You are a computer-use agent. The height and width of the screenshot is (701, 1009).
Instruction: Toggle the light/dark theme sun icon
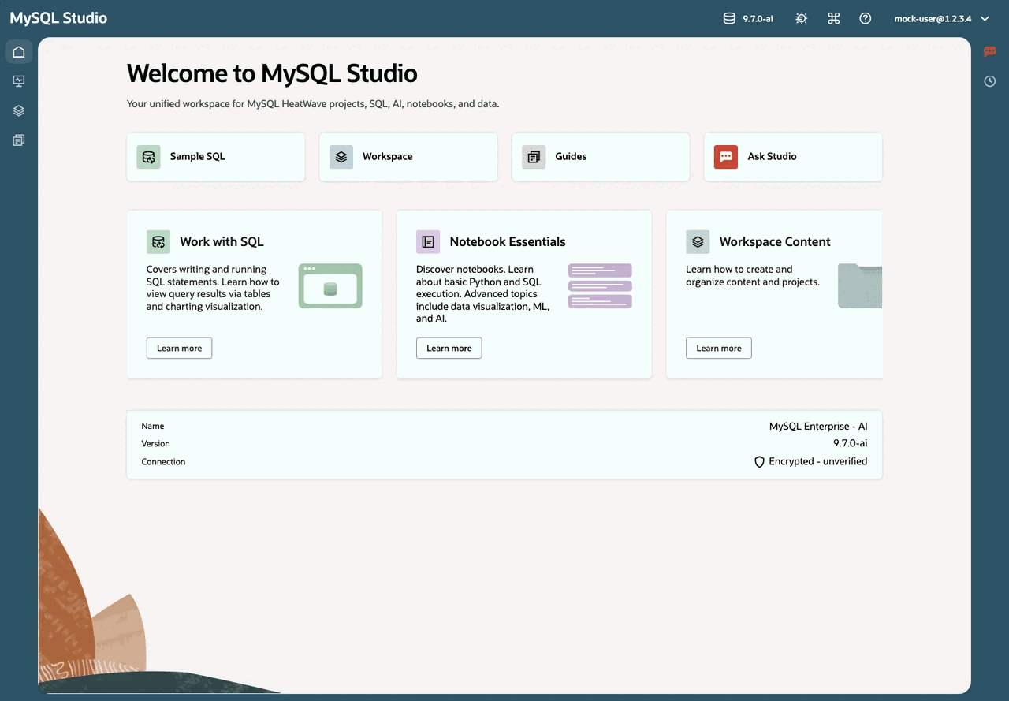802,18
